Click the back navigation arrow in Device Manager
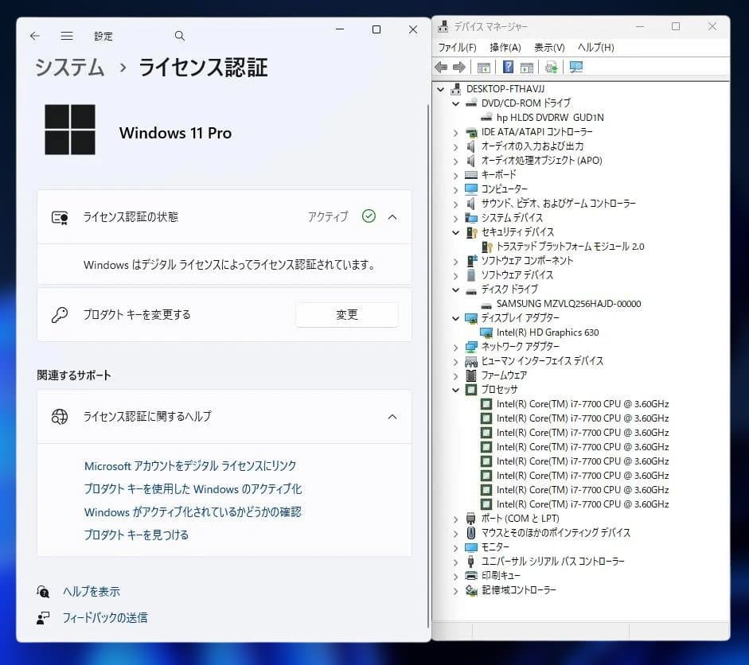 (440, 67)
